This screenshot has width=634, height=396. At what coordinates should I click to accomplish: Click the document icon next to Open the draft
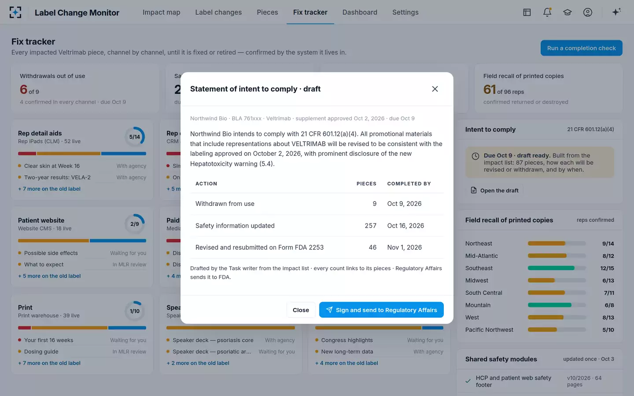click(474, 191)
